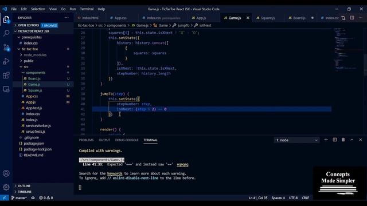Screen dimensions: 367x206
Task: Create a new terminal with plus icon
Action: pyautogui.click(x=326, y=140)
